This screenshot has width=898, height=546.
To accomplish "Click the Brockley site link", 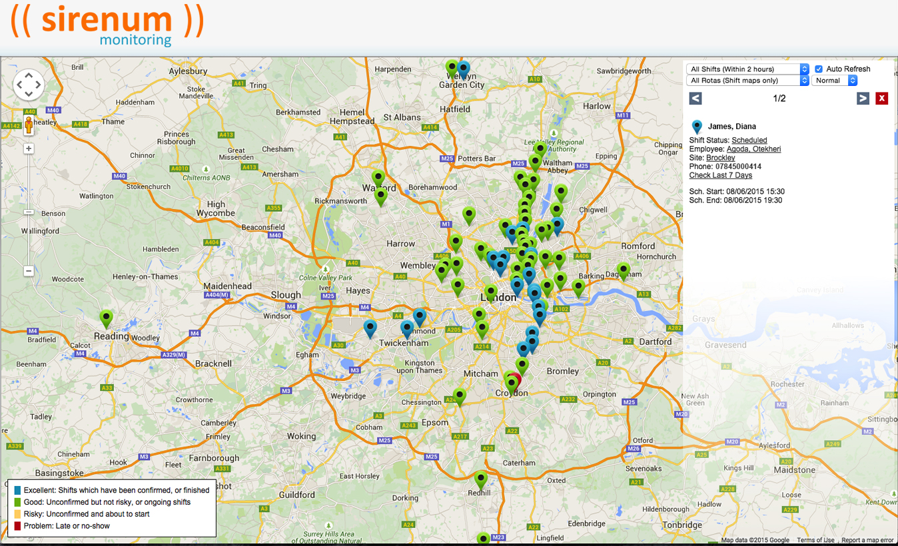I will point(720,158).
